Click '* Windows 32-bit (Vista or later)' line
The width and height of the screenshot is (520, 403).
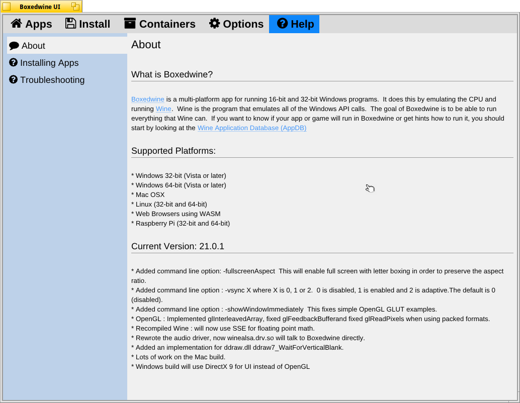tap(179, 176)
